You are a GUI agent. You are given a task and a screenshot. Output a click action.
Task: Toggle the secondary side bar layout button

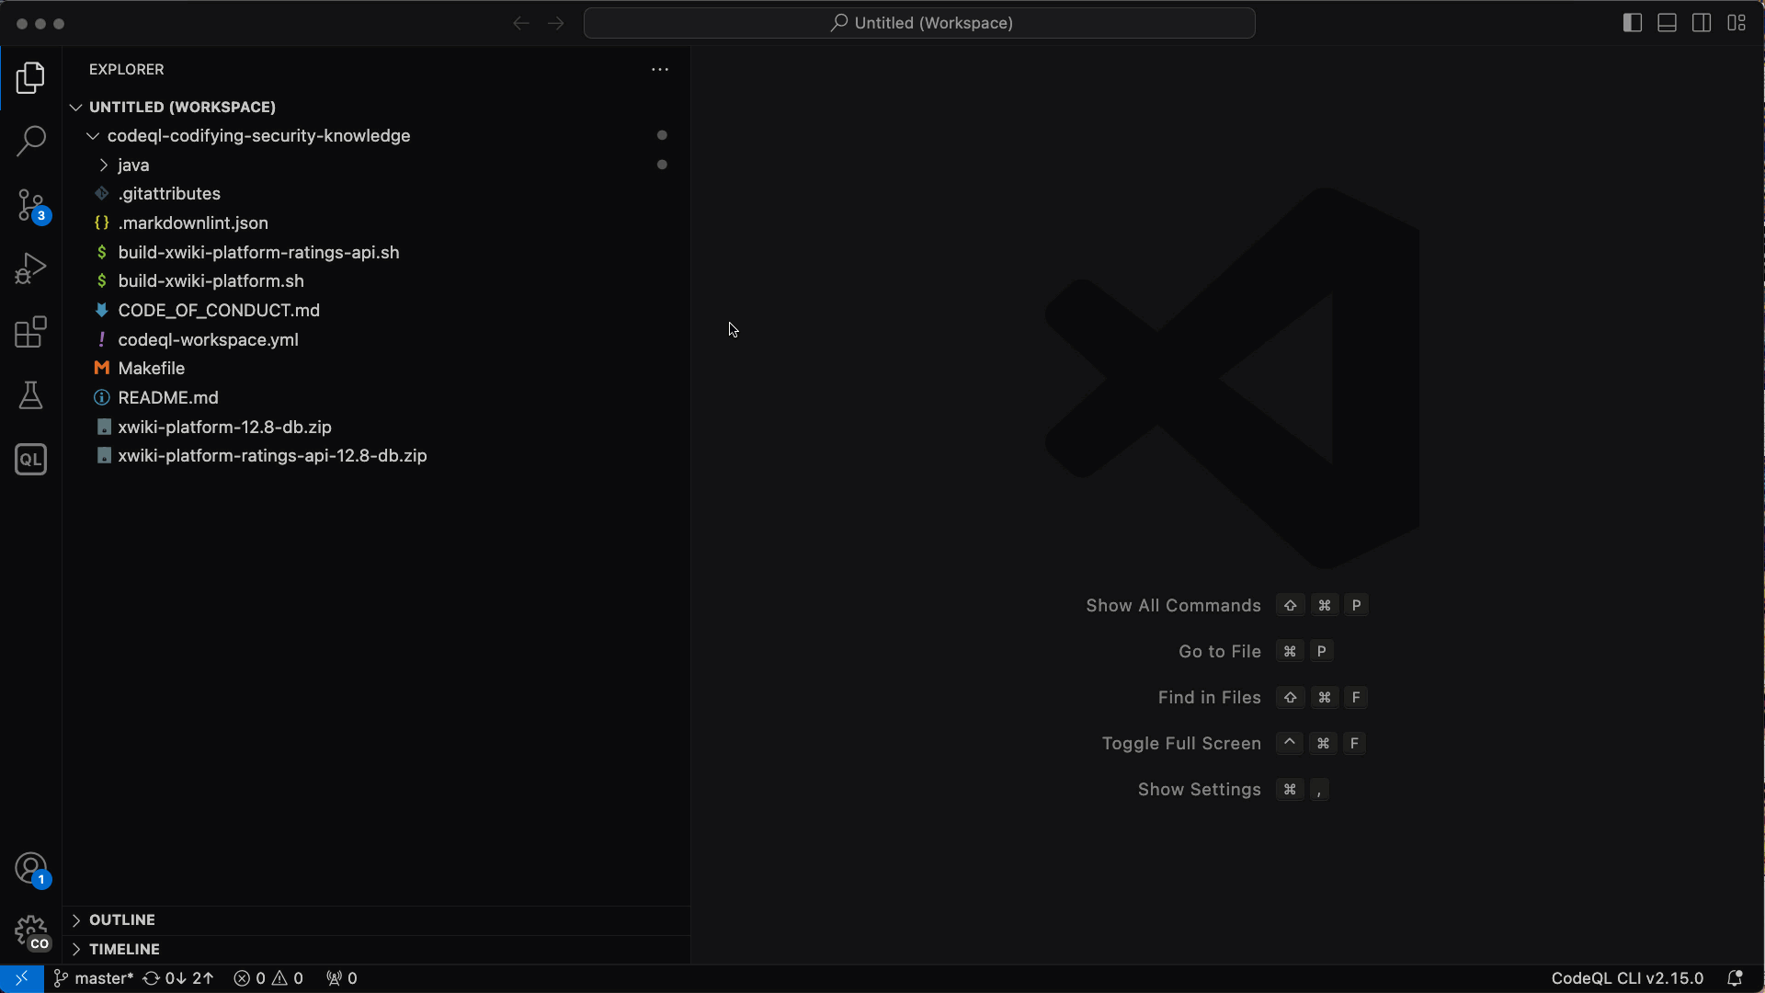pos(1702,23)
